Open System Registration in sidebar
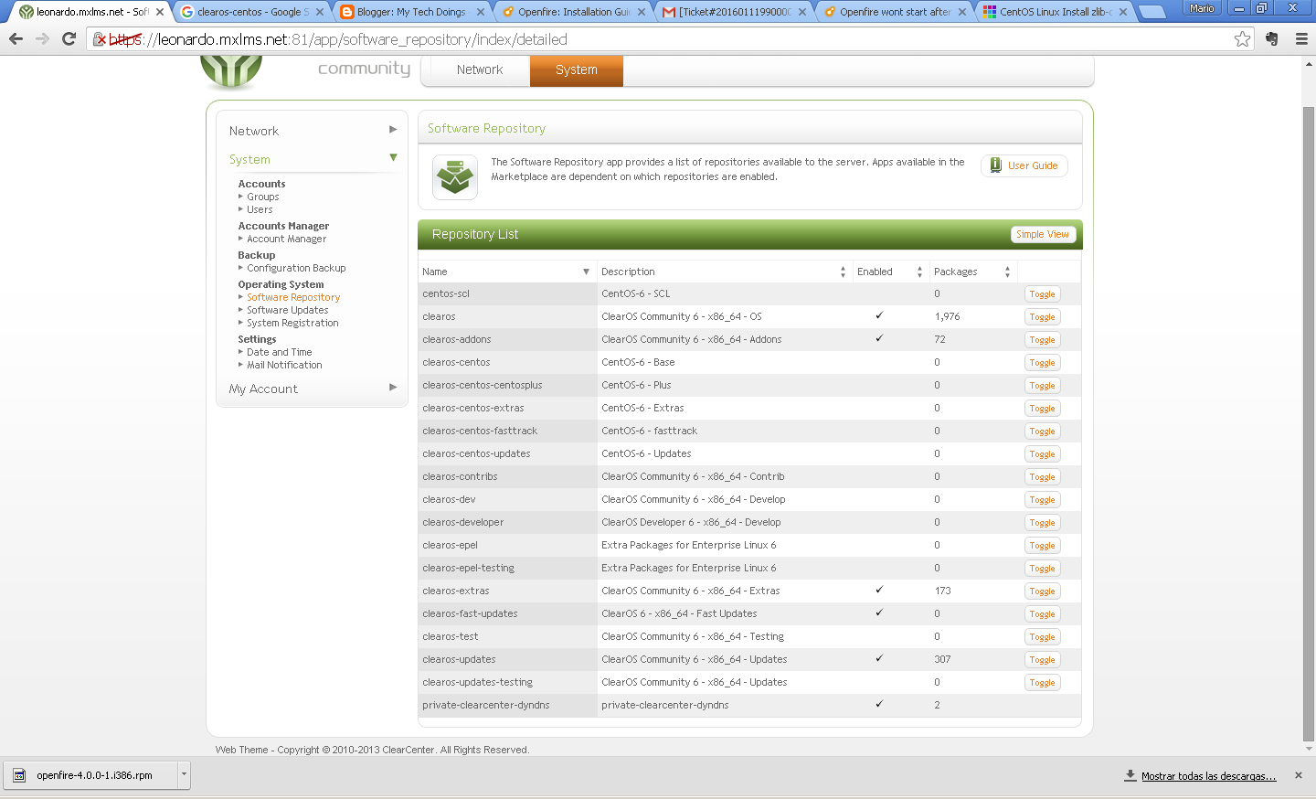This screenshot has width=1316, height=799. pos(292,323)
